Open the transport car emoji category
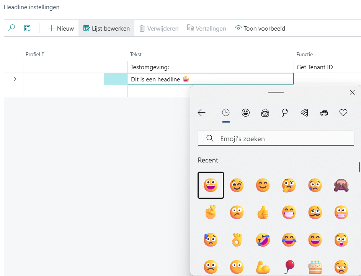 (x=323, y=112)
